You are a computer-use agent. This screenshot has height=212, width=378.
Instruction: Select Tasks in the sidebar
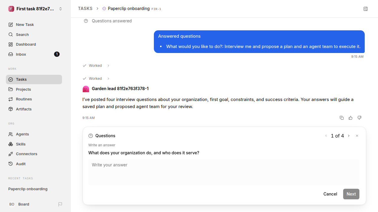[x=34, y=79]
